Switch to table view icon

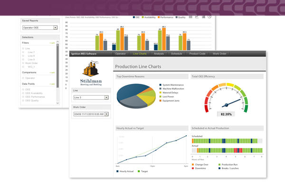190,17
